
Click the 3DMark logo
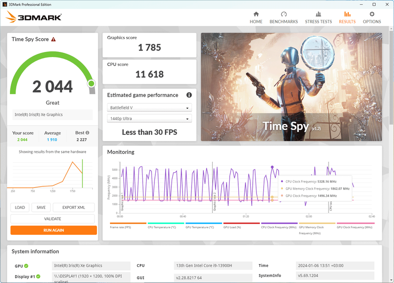tap(33, 17)
